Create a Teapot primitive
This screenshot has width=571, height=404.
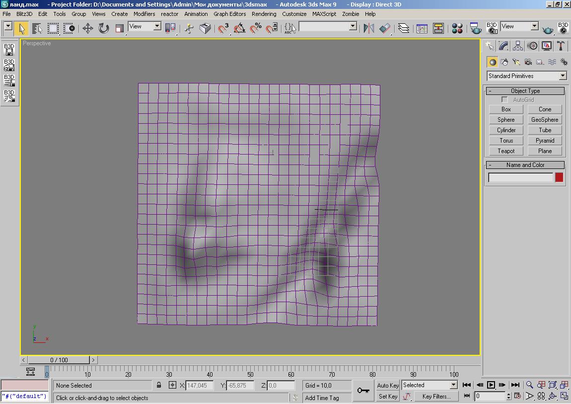(x=506, y=151)
